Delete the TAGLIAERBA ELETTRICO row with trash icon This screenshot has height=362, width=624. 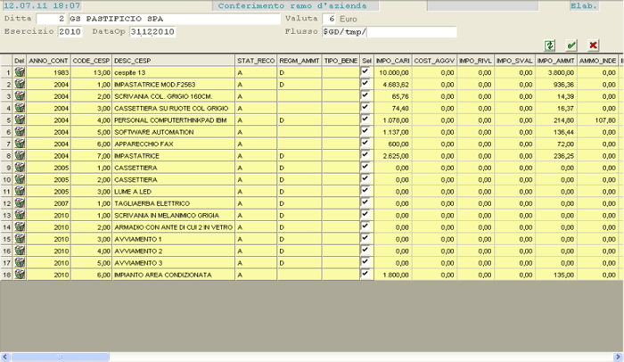(20, 202)
